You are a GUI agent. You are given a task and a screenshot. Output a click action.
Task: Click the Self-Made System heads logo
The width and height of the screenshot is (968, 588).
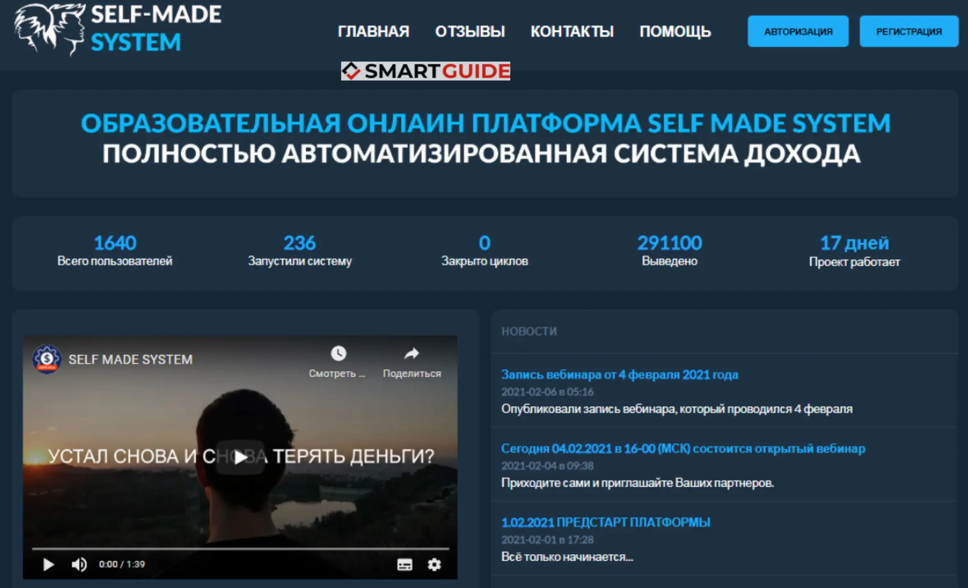pos(49,29)
